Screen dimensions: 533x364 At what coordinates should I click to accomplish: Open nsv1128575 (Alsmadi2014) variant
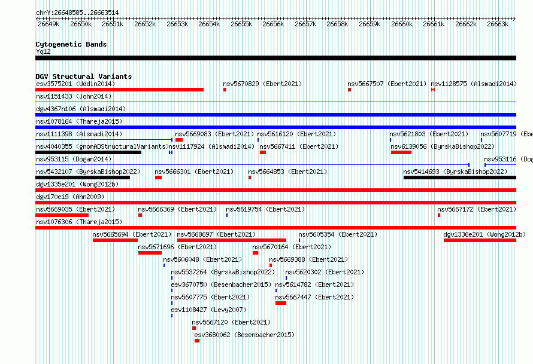474,84
